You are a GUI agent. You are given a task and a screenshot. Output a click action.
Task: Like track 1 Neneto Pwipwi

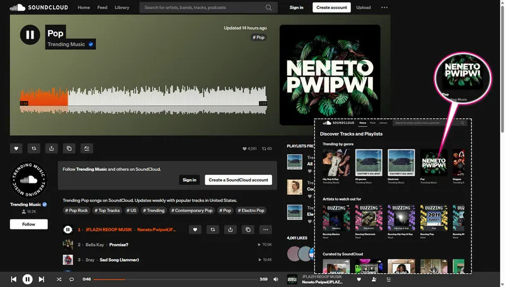tap(195, 230)
